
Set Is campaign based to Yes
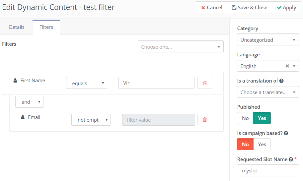[262, 145]
